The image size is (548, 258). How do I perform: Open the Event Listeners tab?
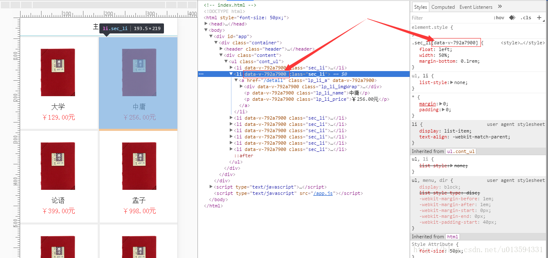coord(476,7)
